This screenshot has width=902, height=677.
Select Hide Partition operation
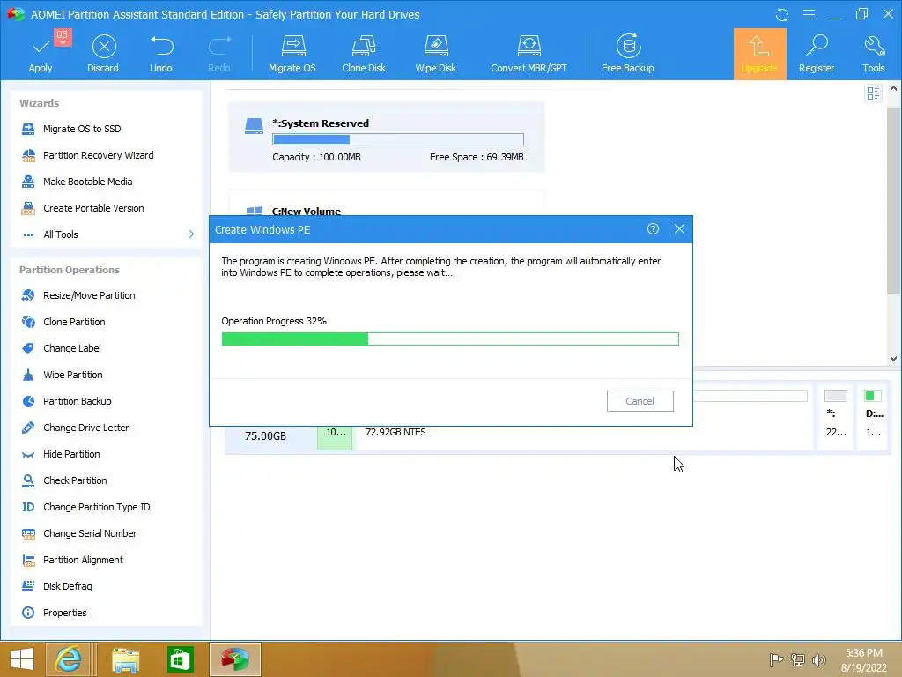coord(71,454)
